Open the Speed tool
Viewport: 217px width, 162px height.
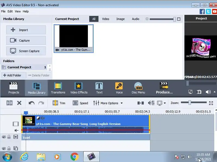tap(80, 103)
